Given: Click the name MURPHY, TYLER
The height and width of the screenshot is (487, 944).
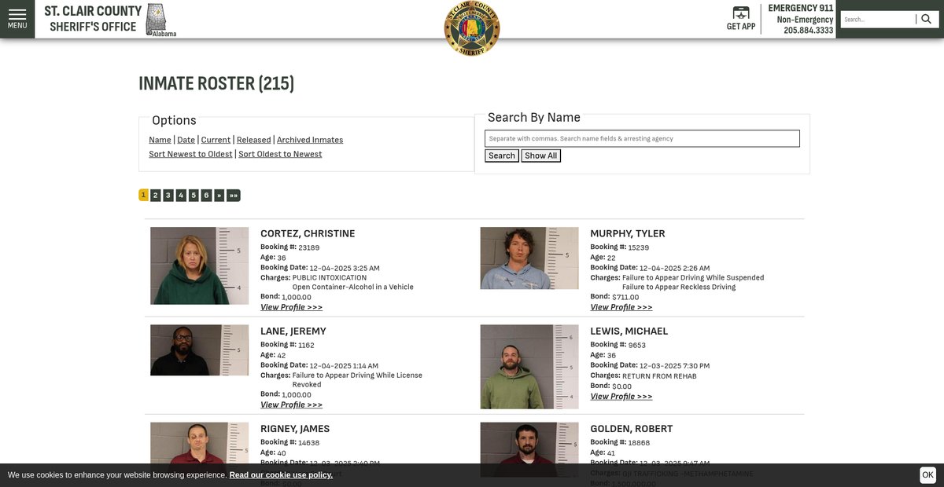Looking at the screenshot, I should 628,233.
